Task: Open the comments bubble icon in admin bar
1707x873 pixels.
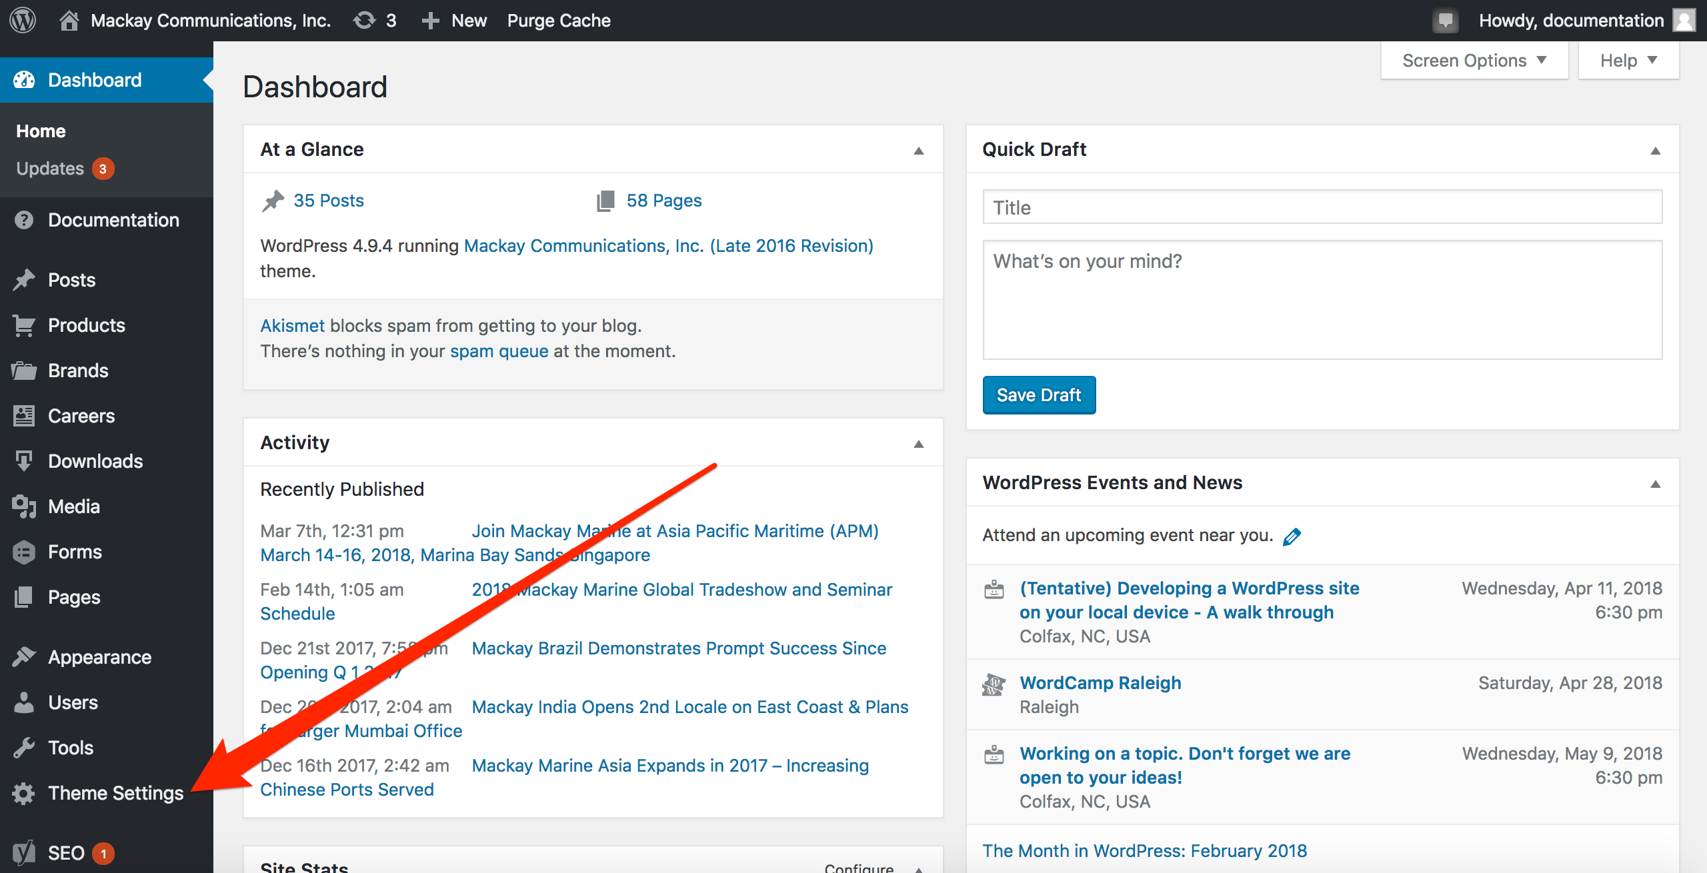Action: [x=1445, y=21]
